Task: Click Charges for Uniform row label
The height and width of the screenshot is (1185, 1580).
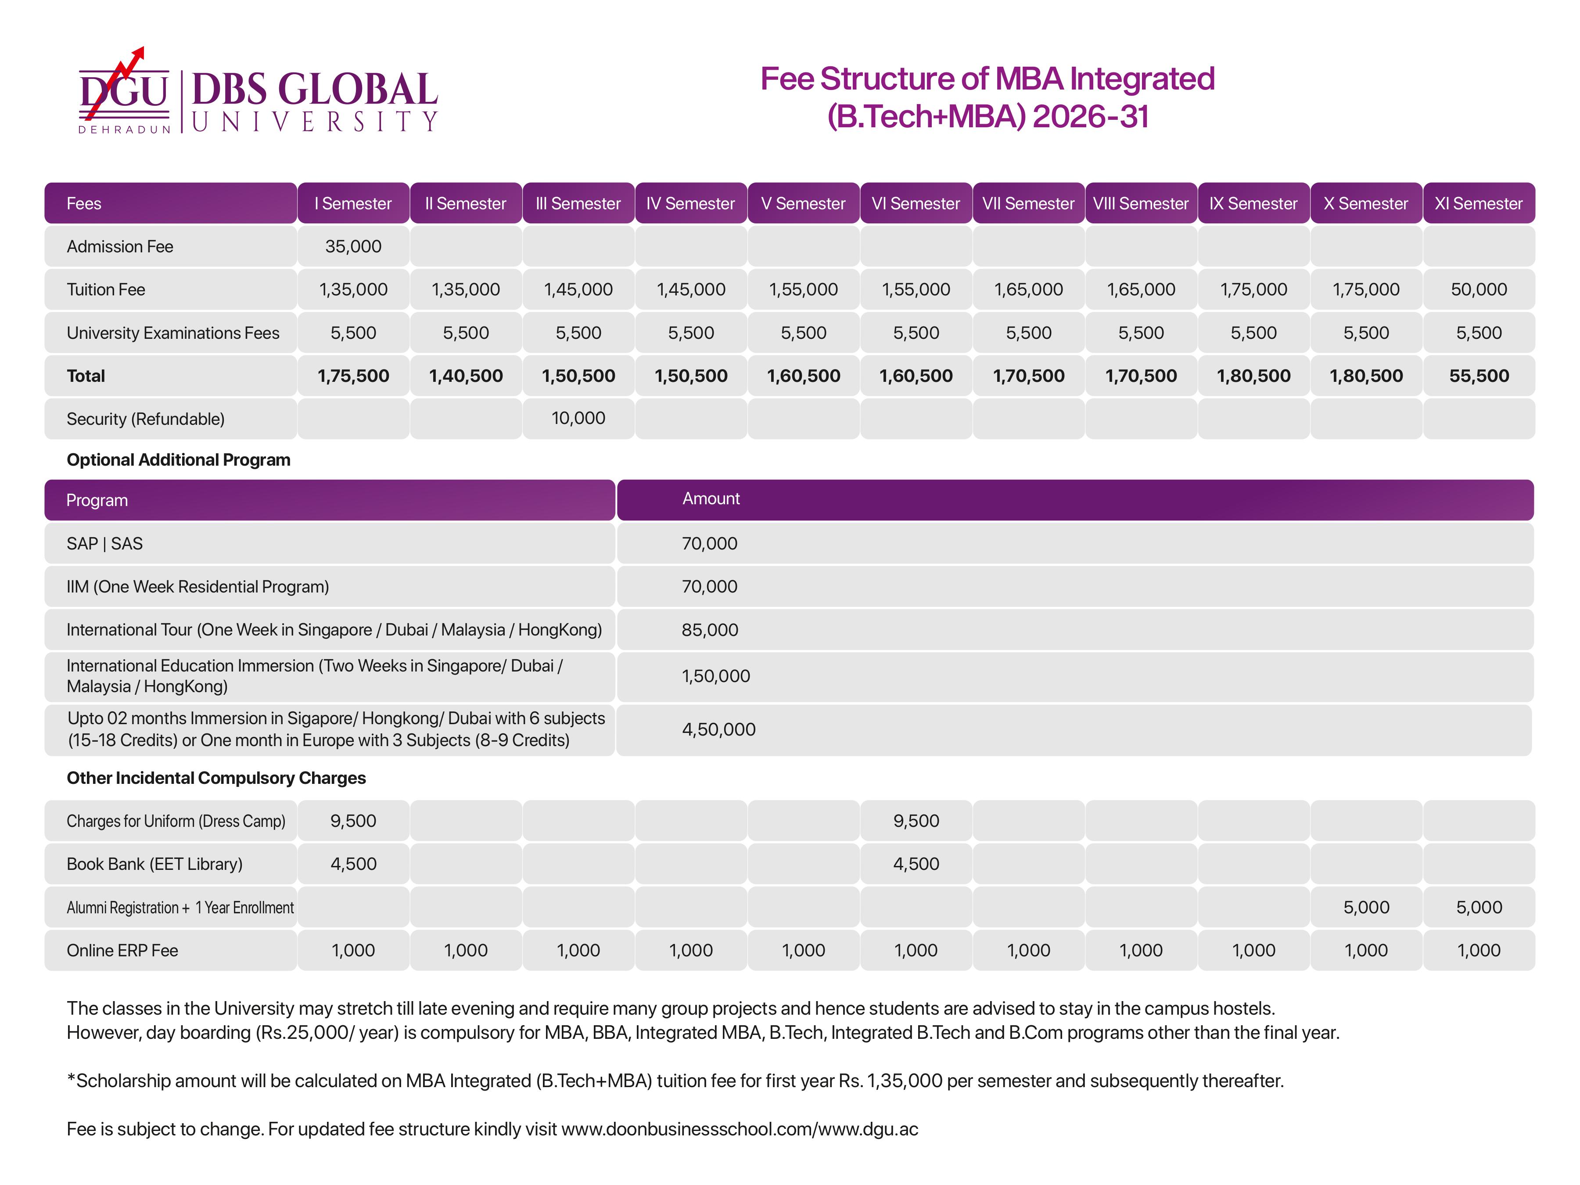Action: [x=176, y=821]
